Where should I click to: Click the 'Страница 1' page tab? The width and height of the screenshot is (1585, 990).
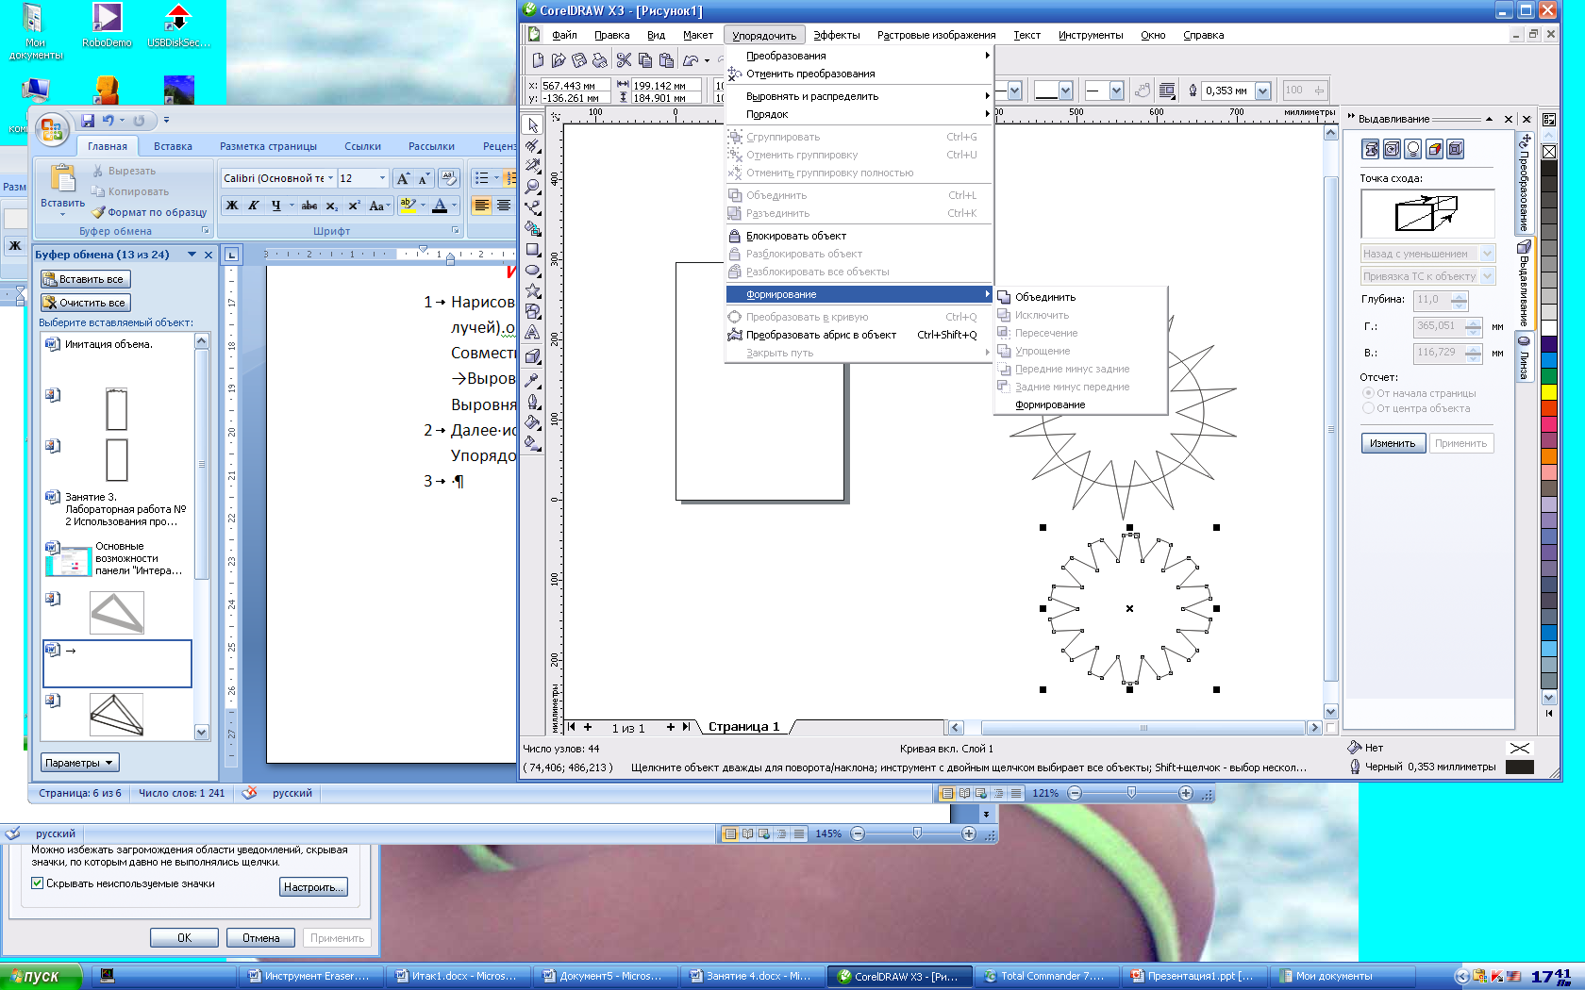(x=744, y=727)
